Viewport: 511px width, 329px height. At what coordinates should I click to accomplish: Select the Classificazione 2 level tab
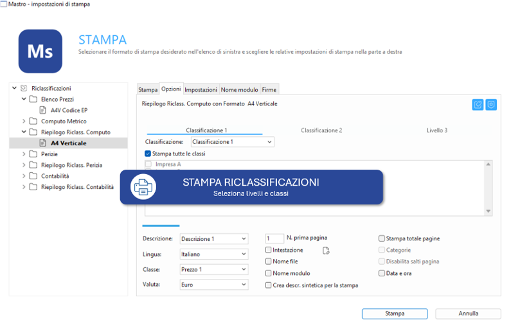point(321,130)
